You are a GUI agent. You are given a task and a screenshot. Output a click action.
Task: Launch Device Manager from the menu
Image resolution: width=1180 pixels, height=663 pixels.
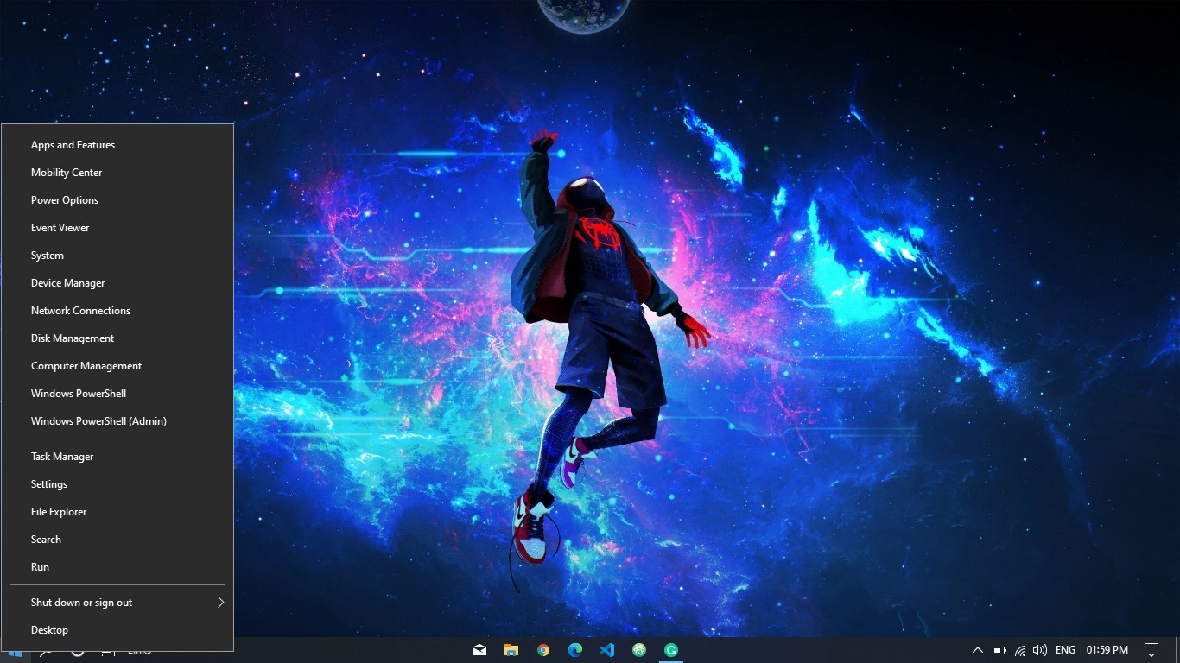point(117,283)
